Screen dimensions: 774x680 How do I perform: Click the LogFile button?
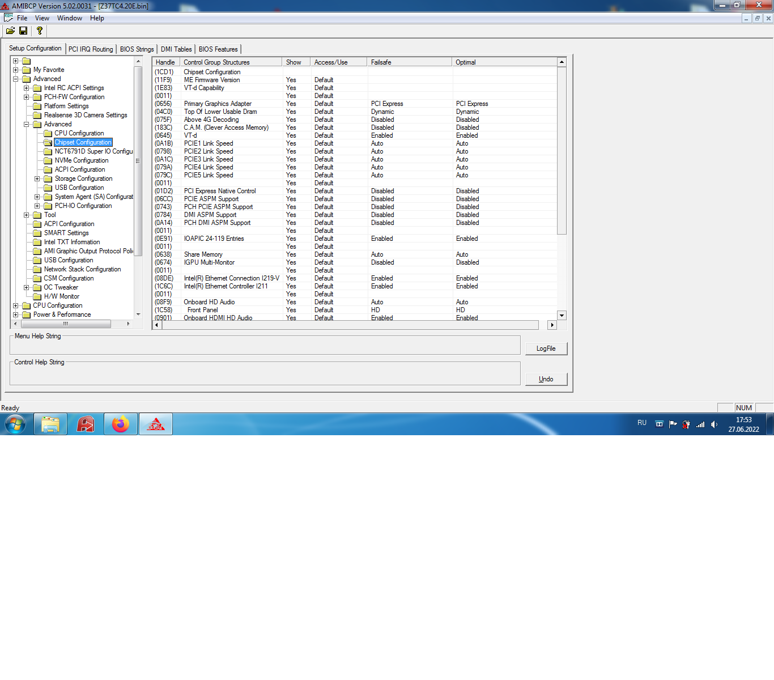546,348
